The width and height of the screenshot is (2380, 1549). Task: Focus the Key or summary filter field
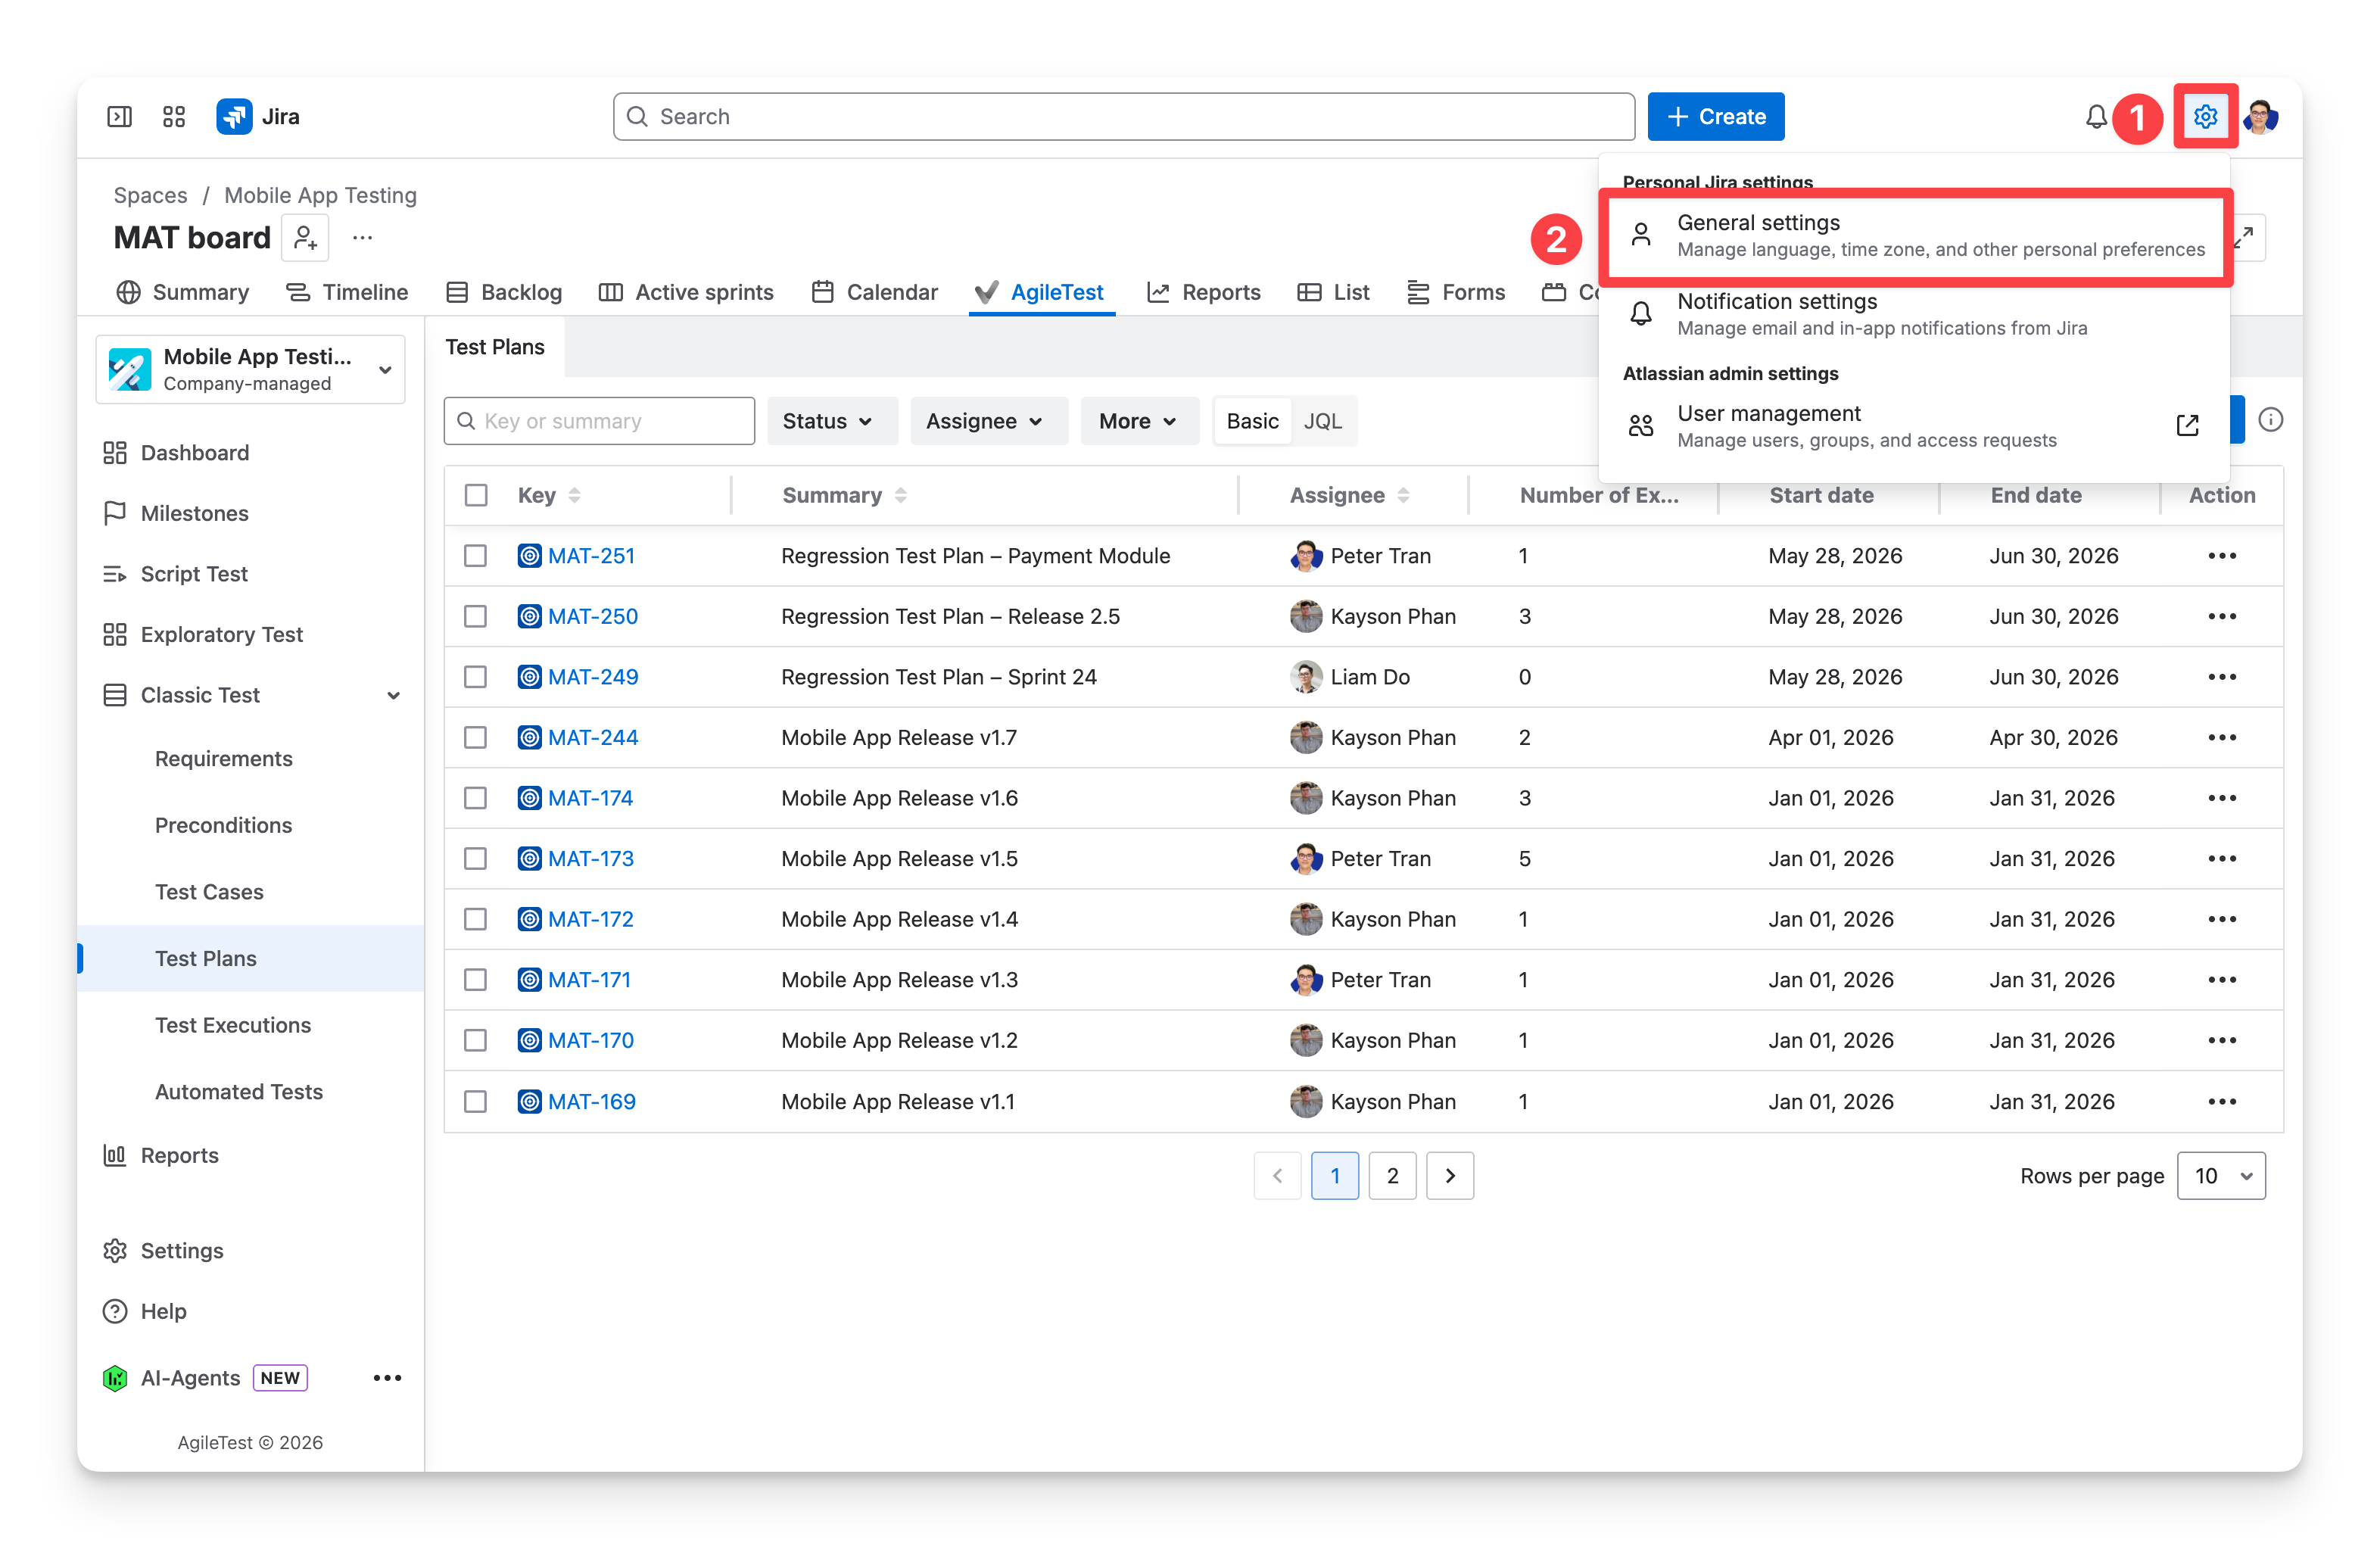pos(599,421)
